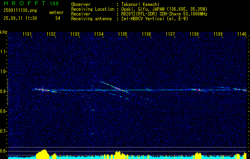
Task: Click time axis label 1133
Action: coord(75,34)
